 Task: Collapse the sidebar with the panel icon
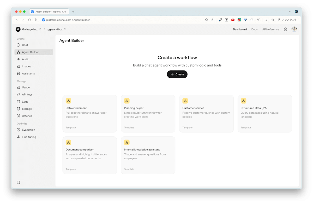(x=18, y=182)
